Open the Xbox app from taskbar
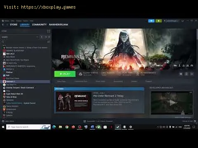Image resolution: width=198 pixels, height=148 pixels. 99,127
